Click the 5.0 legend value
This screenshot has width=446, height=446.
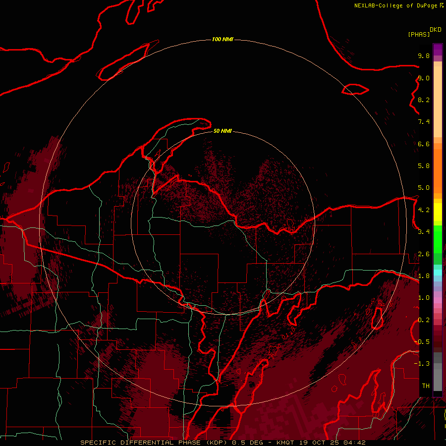click(x=424, y=188)
